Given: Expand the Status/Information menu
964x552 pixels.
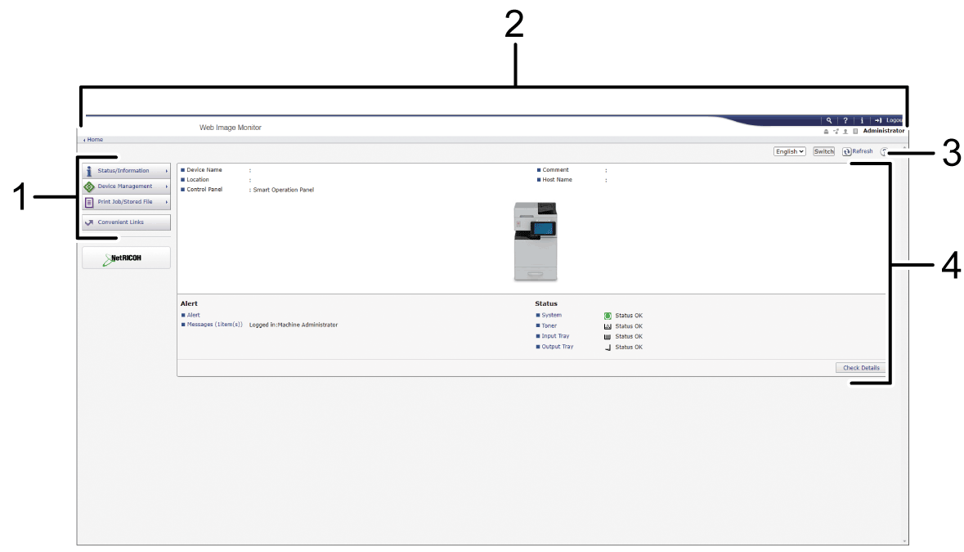Looking at the screenshot, I should (x=126, y=171).
